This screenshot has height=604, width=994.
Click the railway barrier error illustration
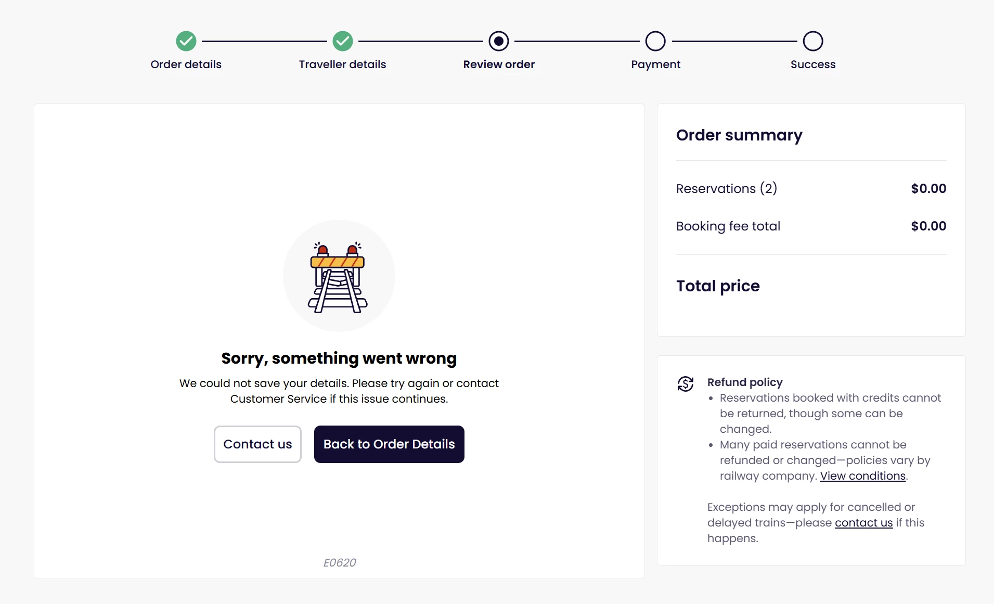click(339, 276)
